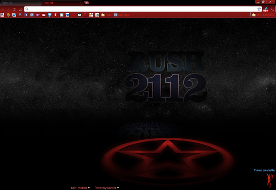
Task: Open a new tab with plus button
Action: pyautogui.click(x=87, y=3)
